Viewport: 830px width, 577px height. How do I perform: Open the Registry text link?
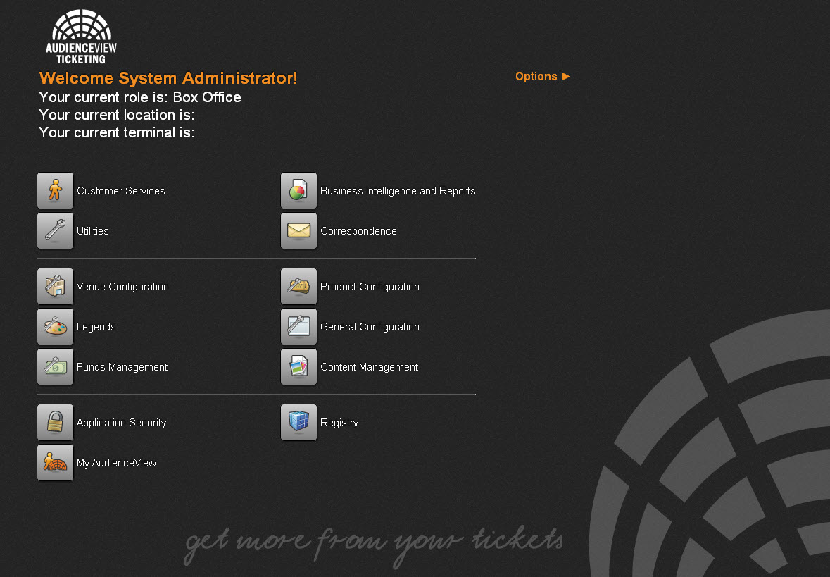click(339, 423)
